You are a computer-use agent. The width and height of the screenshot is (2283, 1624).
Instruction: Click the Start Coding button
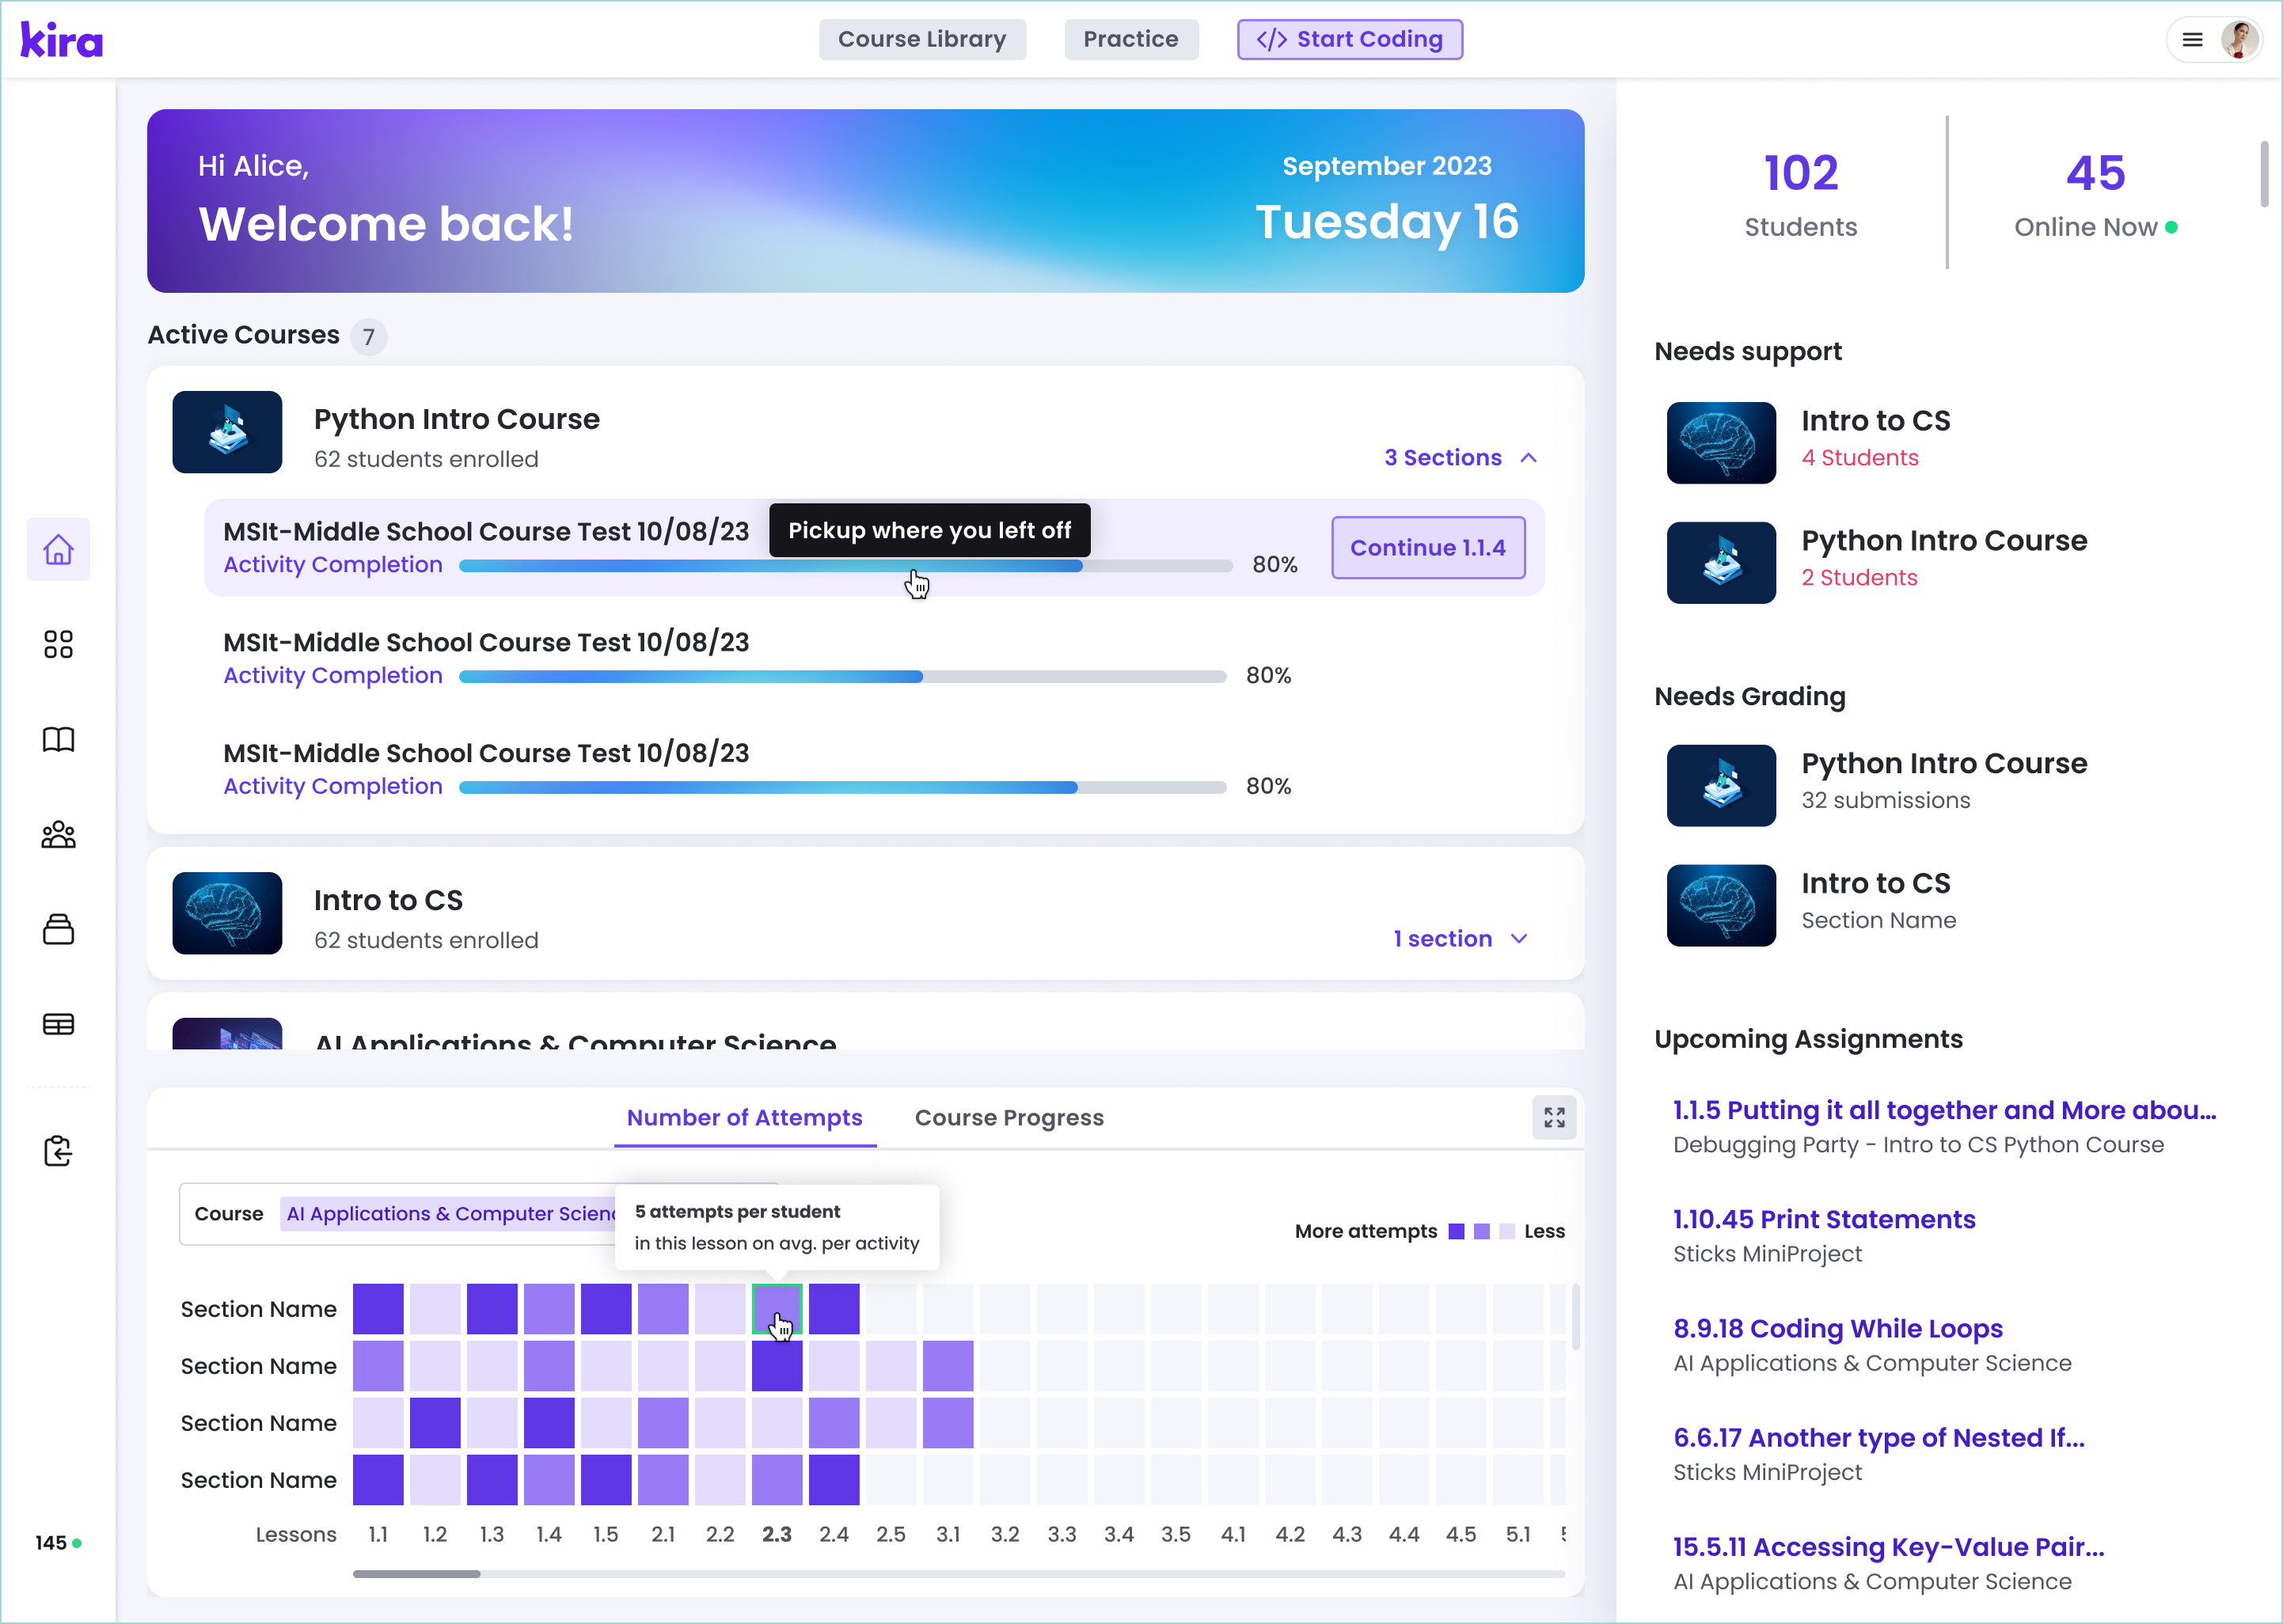coord(1349,40)
